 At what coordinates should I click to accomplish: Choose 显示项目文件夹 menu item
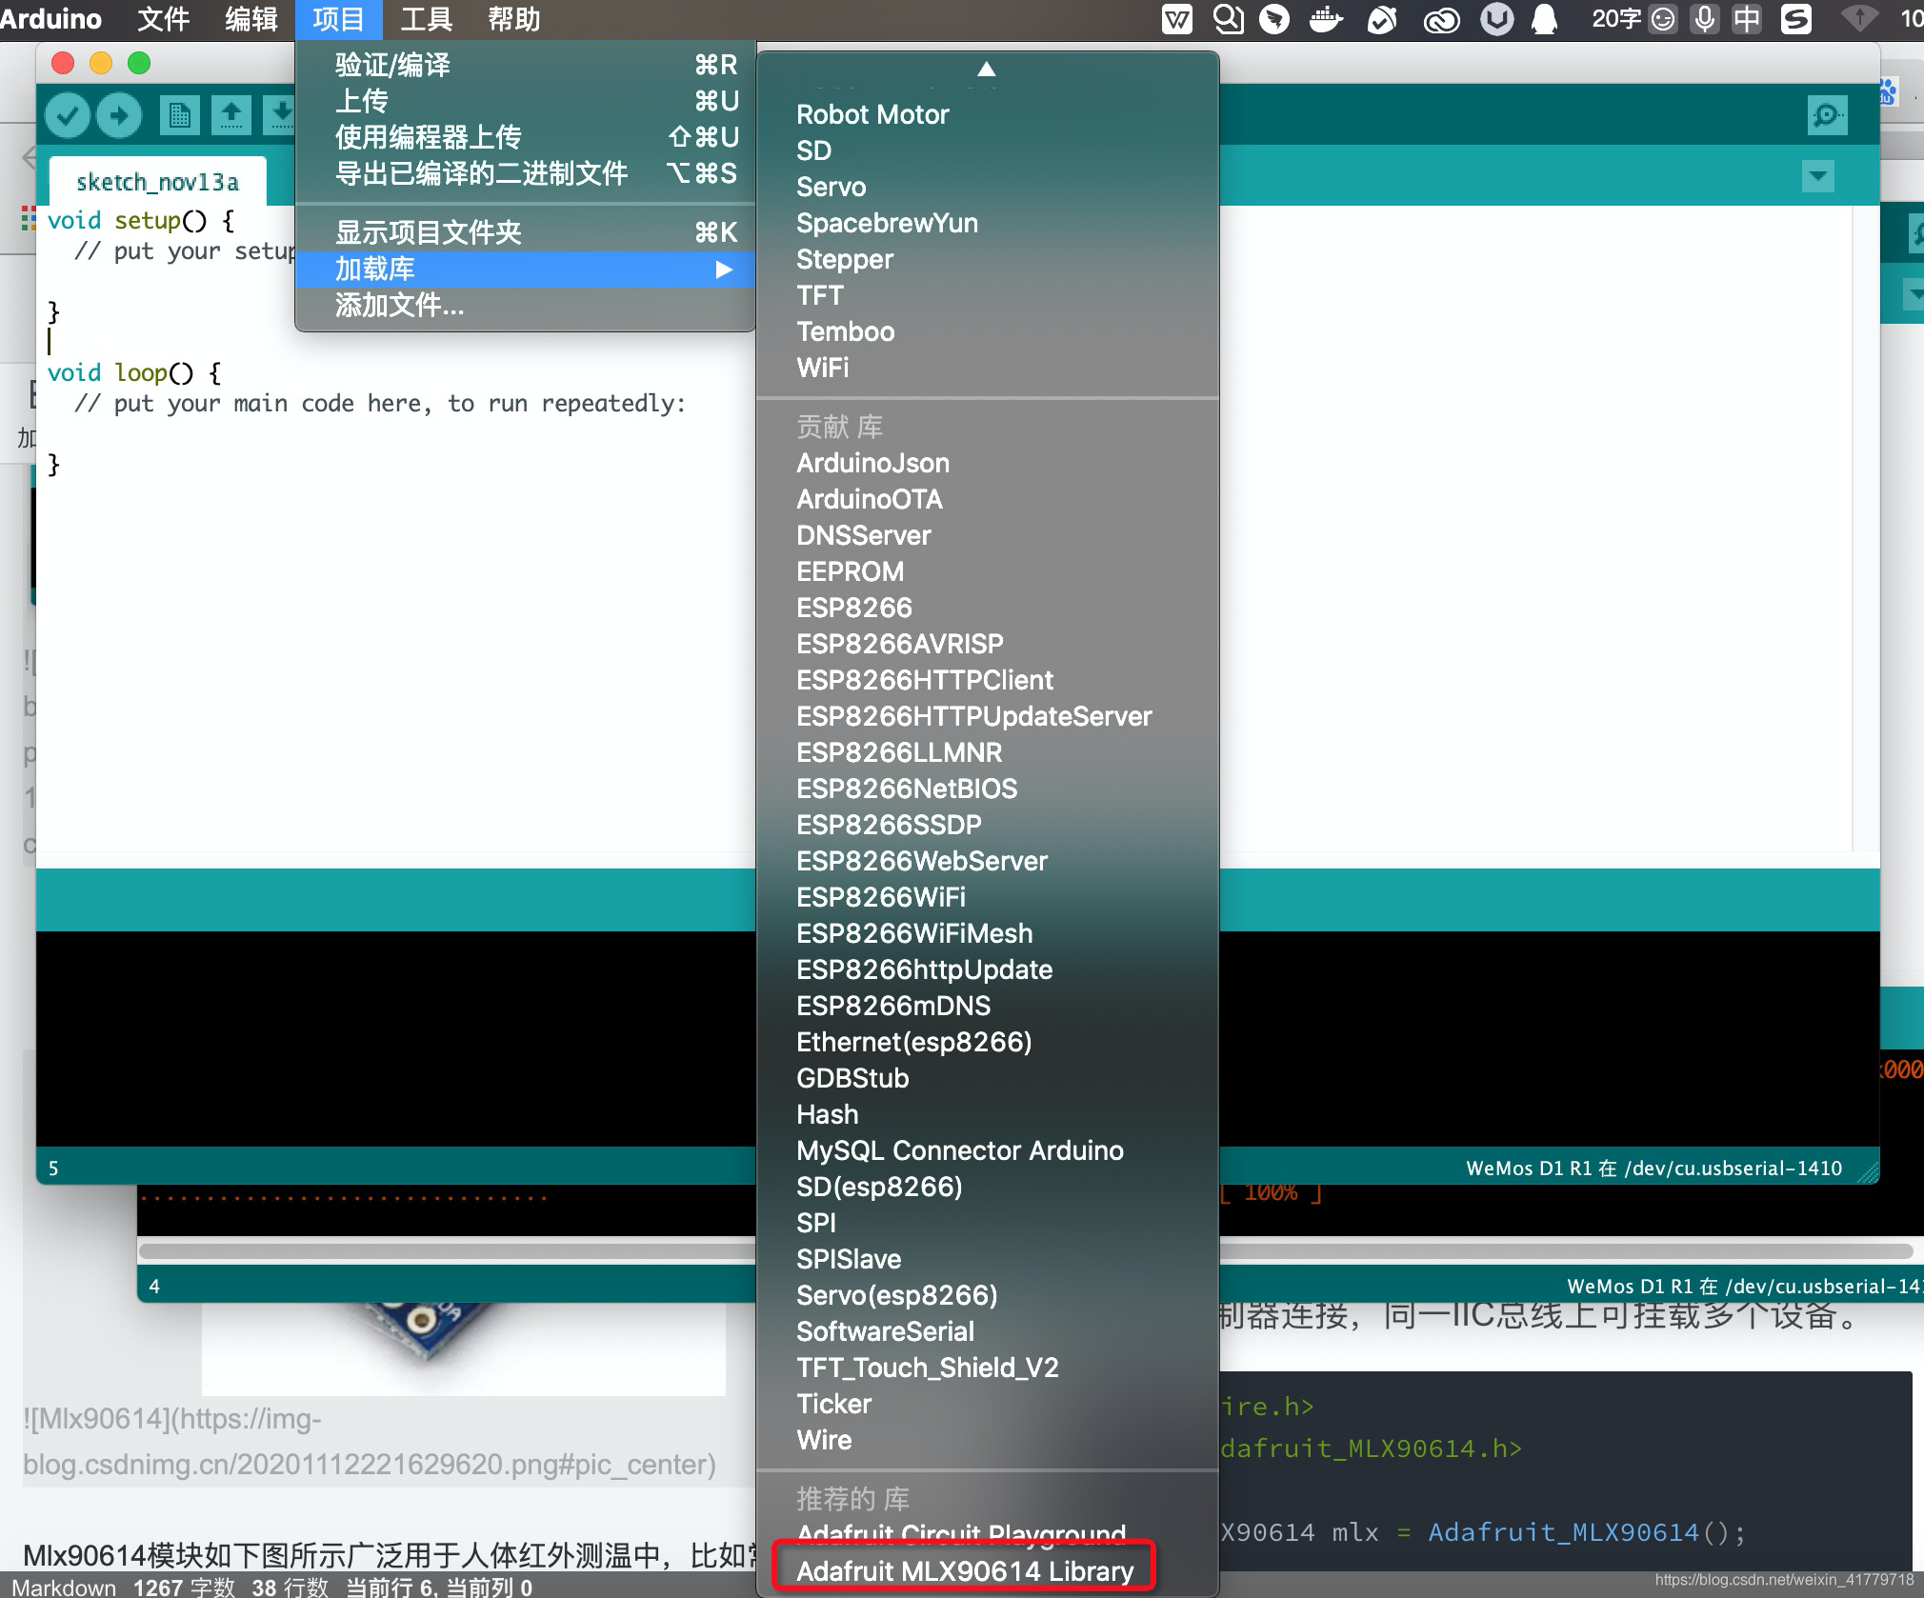526,232
